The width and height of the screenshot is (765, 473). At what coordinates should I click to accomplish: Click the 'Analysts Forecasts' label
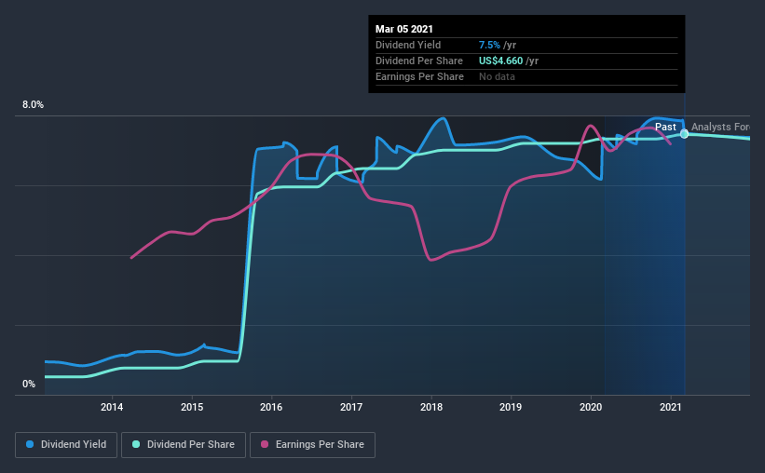click(720, 127)
